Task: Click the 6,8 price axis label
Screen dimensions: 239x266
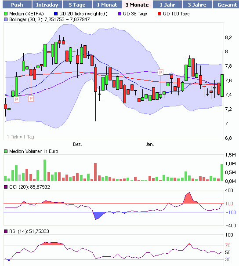Action: pyautogui.click(x=228, y=138)
